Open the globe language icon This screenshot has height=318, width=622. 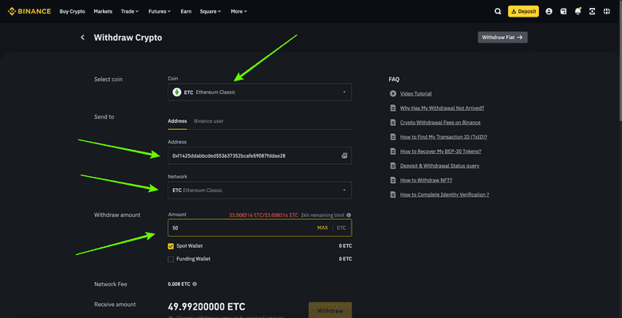pyautogui.click(x=607, y=11)
